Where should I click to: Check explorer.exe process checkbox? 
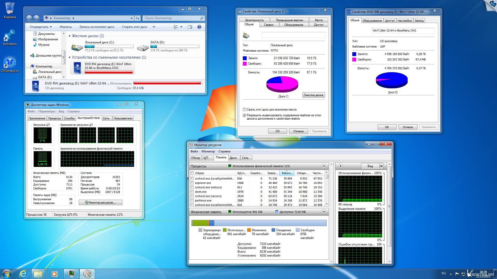click(192, 183)
